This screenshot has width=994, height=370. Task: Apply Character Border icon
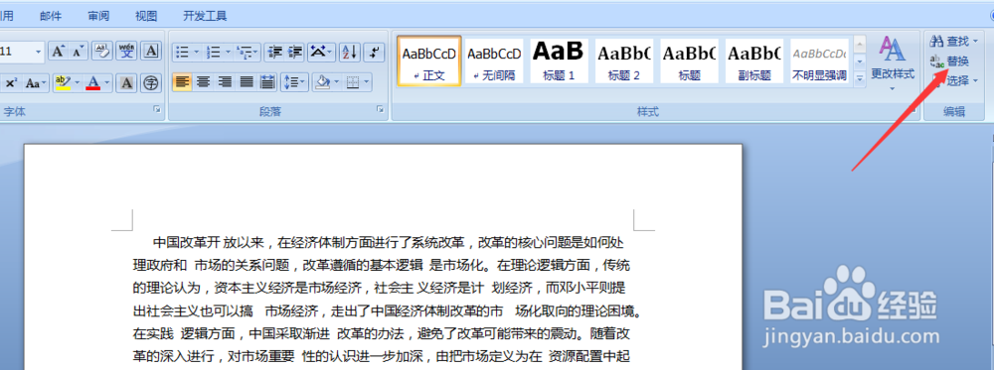(x=150, y=52)
